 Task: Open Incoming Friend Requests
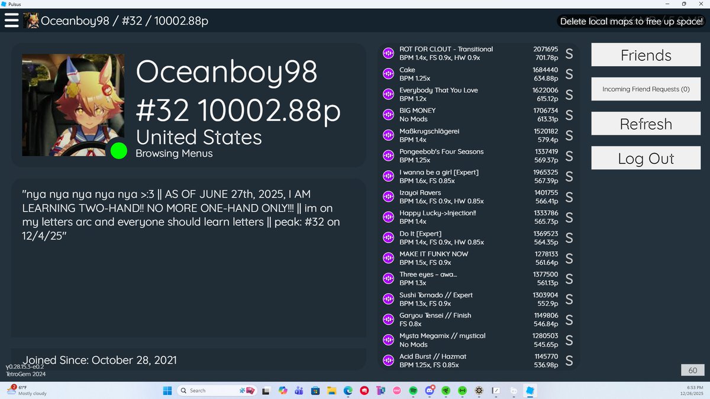tap(646, 89)
